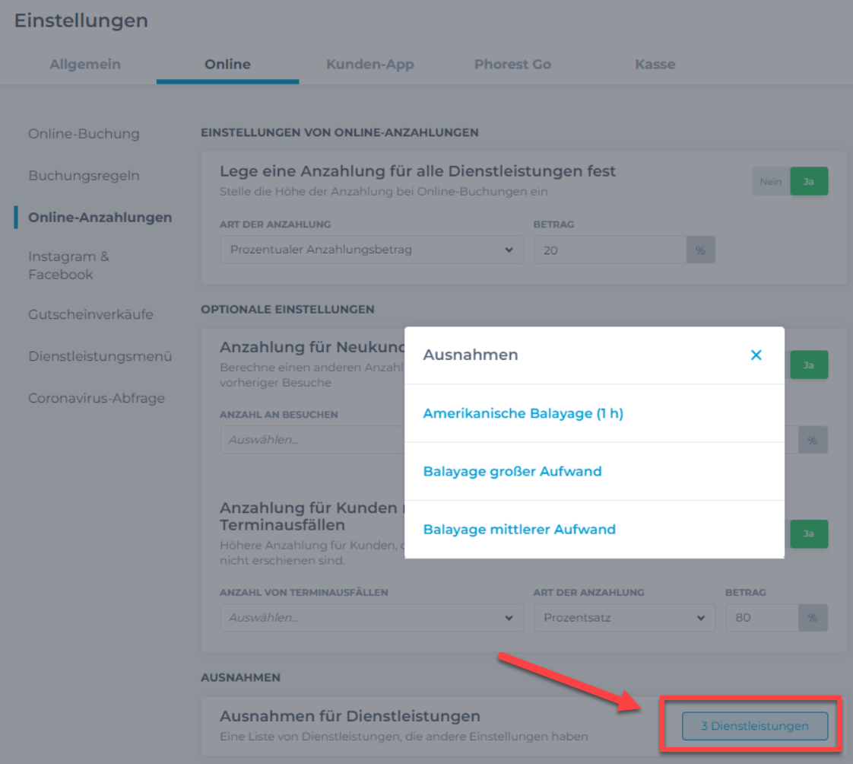
Task: Open Balayage großer Aufwand exception
Action: tap(512, 471)
